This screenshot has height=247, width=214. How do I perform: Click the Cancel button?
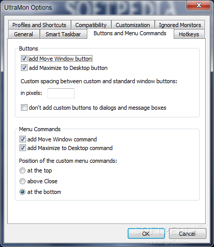tap(187, 234)
